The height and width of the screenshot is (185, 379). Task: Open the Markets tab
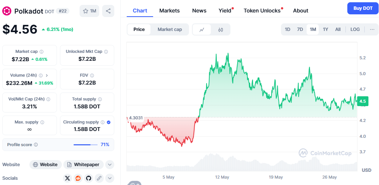(169, 11)
